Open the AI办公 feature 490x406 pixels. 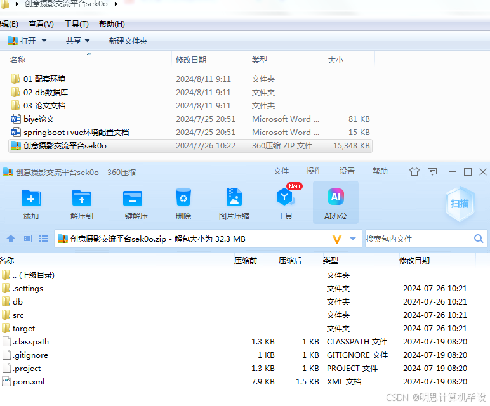(x=336, y=202)
